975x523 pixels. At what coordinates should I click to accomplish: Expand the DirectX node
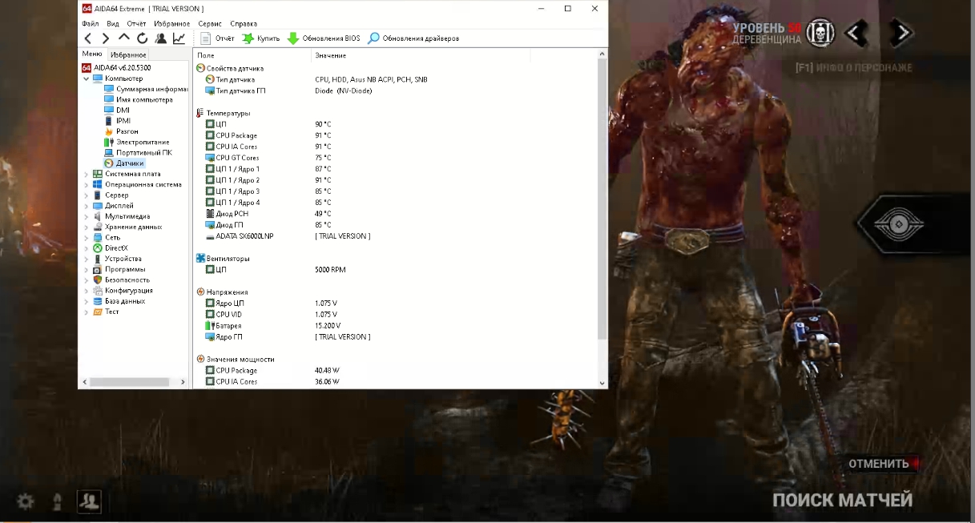[87, 248]
